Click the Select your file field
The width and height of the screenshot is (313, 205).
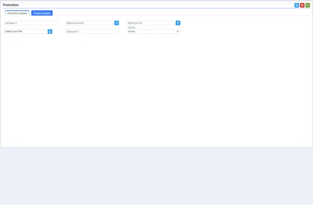tap(26, 31)
